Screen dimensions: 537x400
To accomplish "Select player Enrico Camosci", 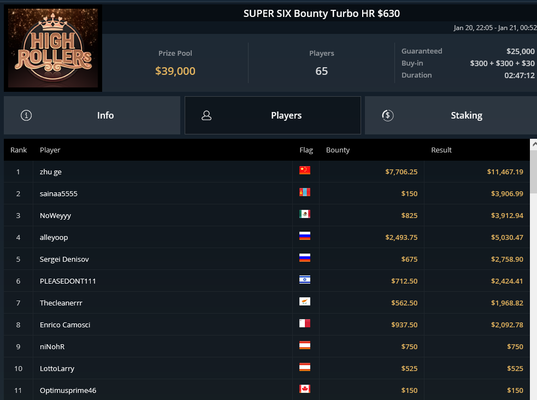I will pyautogui.click(x=65, y=325).
